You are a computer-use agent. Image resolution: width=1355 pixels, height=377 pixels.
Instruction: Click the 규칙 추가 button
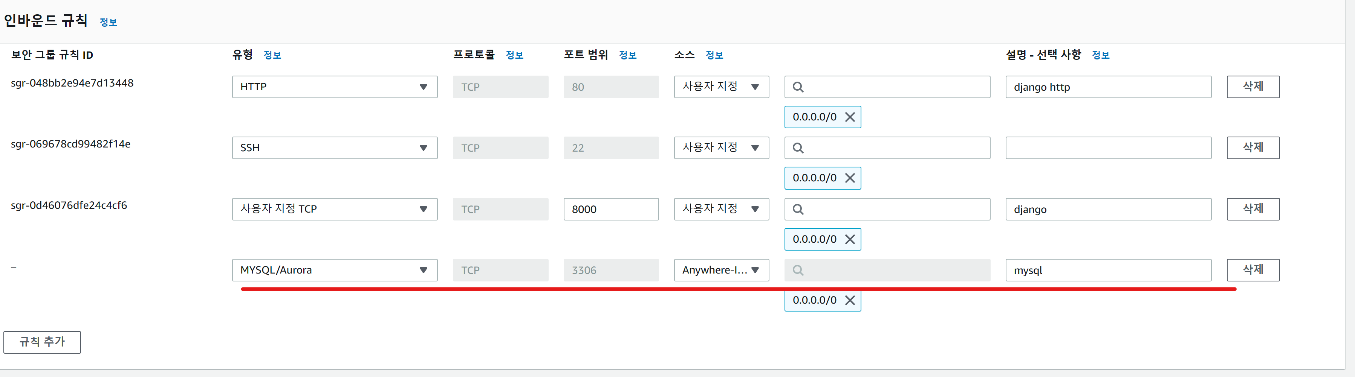click(x=42, y=342)
